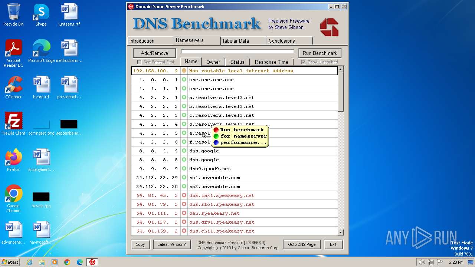Screen dimensions: 475x267
Task: Click the nameserver list scrollbar thumb
Action: (341, 92)
